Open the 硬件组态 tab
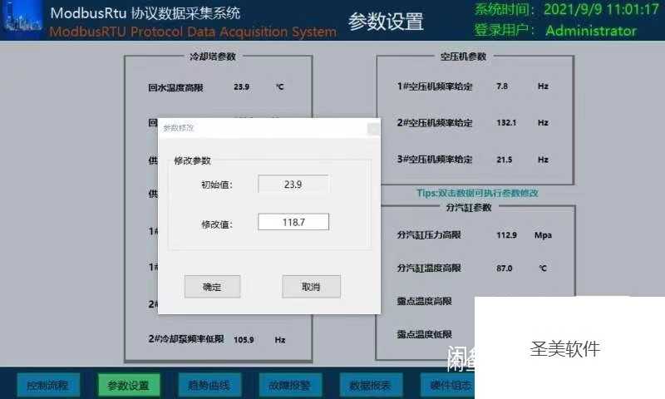Screen dimensions: 665x399 point(448,385)
